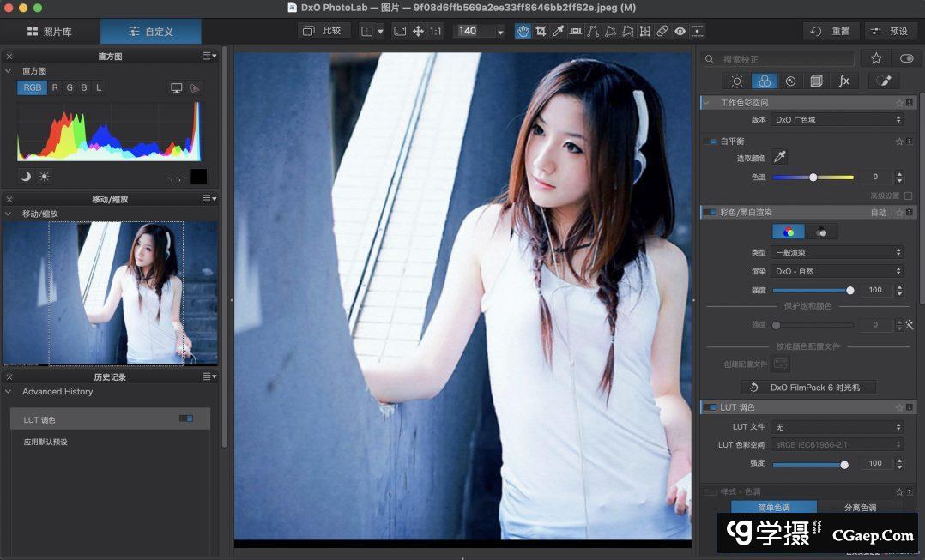
Task: Select the Hand pan tool in the toolbar
Action: click(x=523, y=31)
